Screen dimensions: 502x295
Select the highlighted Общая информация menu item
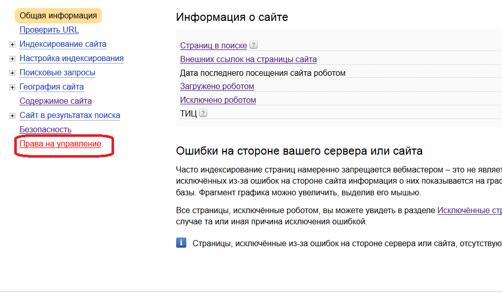tap(58, 15)
